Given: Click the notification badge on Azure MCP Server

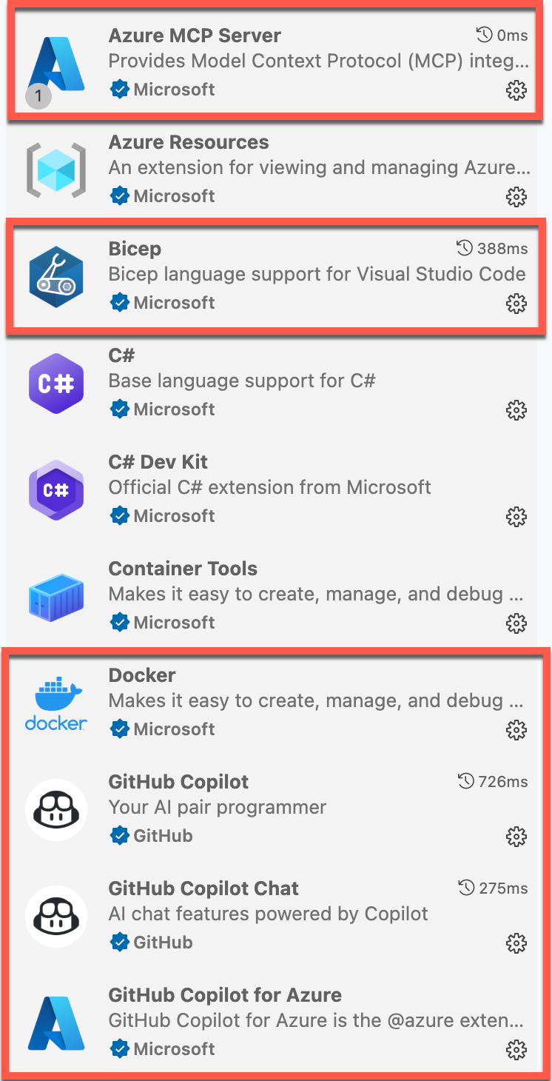Looking at the screenshot, I should (38, 96).
